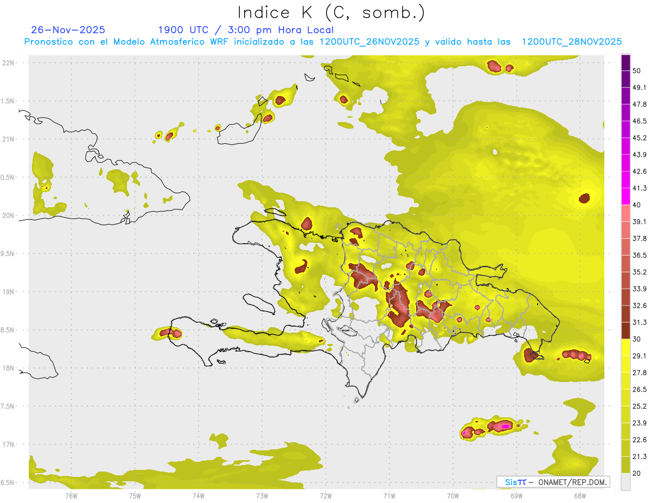Image resolution: width=651 pixels, height=503 pixels.
Task: Click the '73W' longitude label
Action: coord(261,495)
